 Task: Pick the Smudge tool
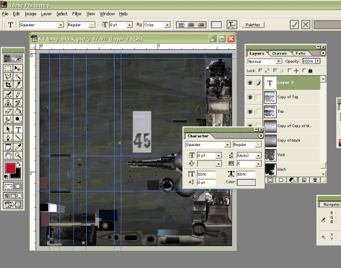8,119
